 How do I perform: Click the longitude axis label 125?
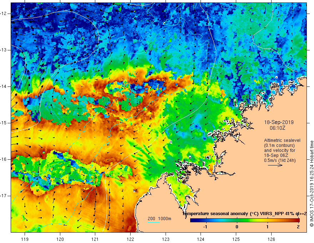(236, 239)
